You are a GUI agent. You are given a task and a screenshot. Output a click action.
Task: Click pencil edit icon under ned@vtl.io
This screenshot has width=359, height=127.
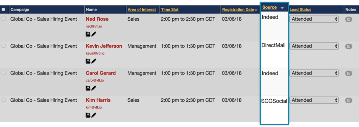pos(94,34)
